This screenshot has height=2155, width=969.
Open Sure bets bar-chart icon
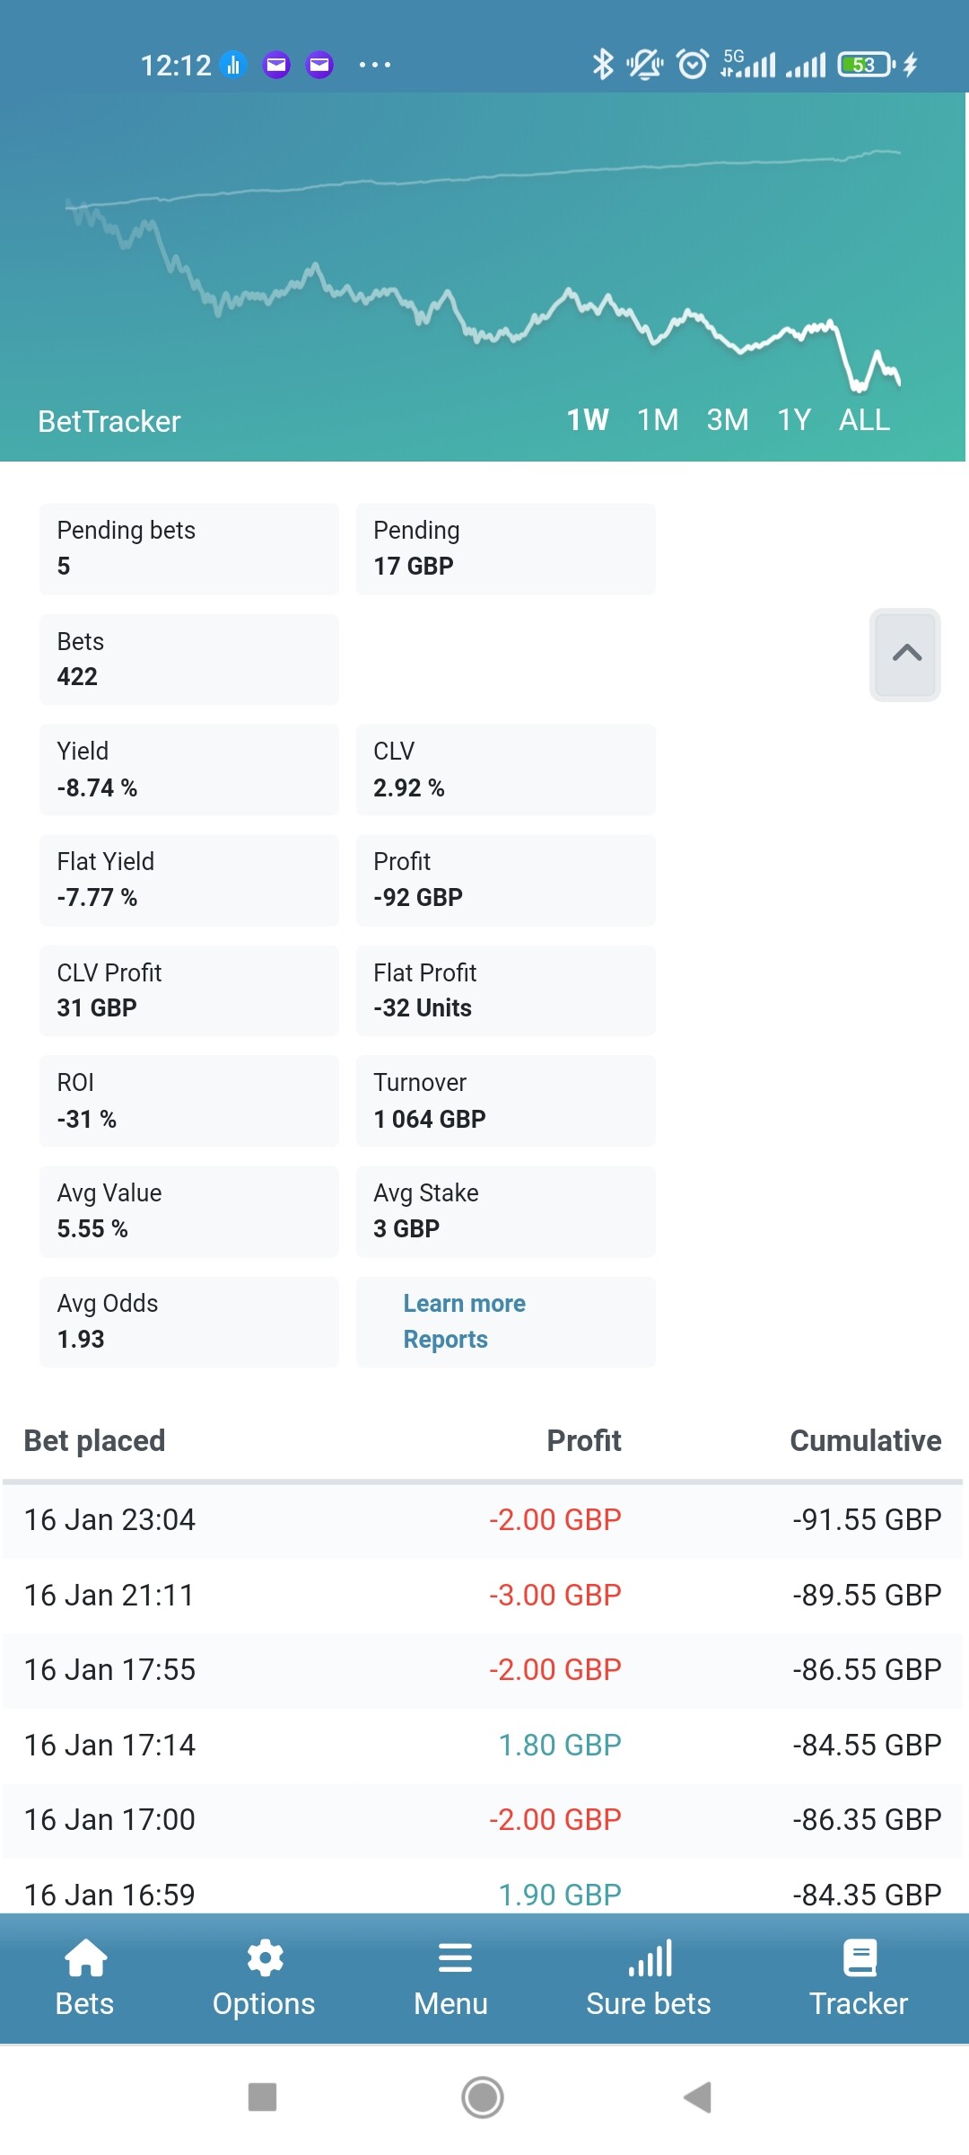pyautogui.click(x=650, y=1958)
